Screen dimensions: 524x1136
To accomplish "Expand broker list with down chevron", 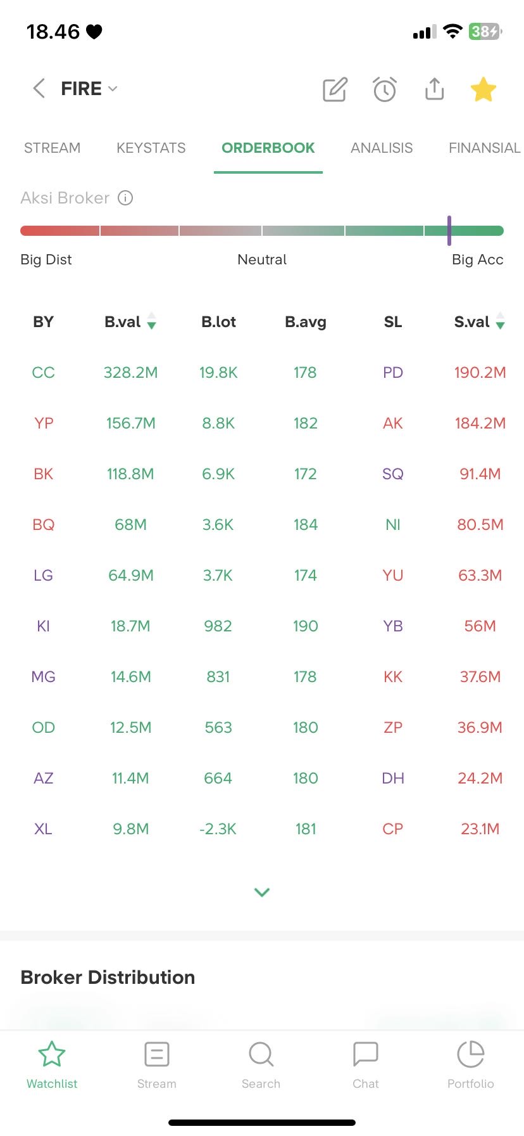I will (262, 892).
